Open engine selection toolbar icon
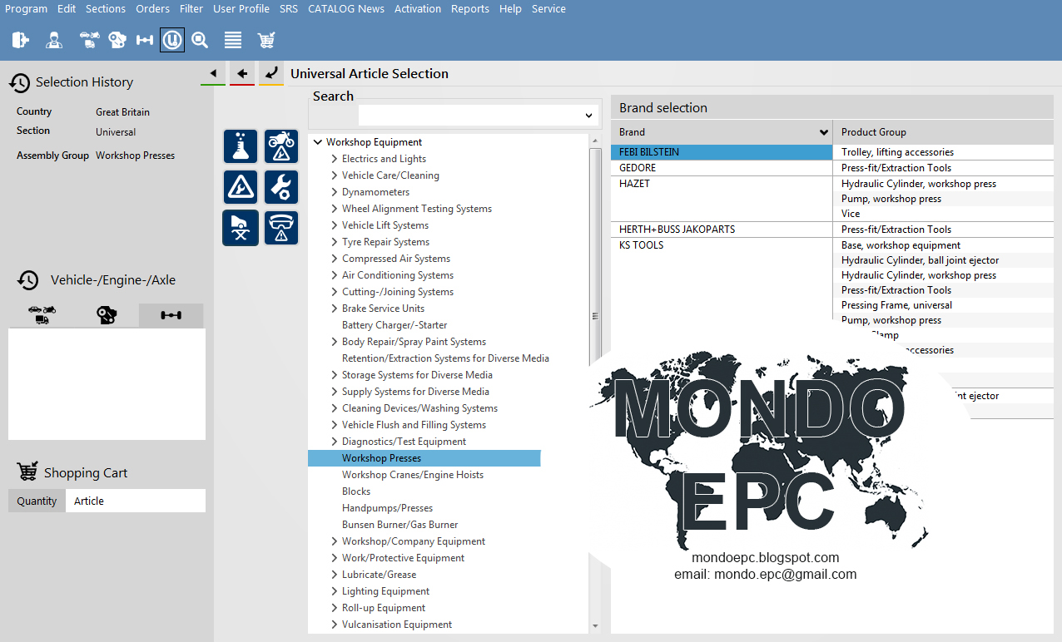The image size is (1062, 642). point(117,39)
